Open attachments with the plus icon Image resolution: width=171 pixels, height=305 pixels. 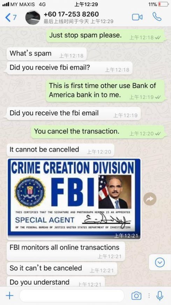tap(9, 296)
